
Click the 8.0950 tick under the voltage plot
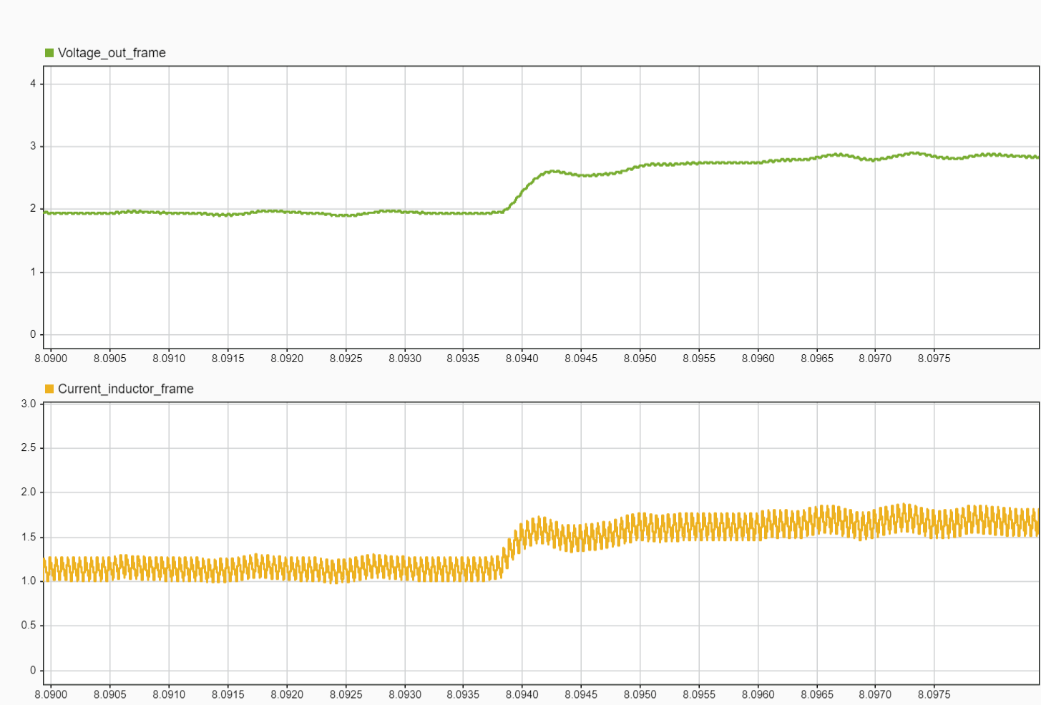click(640, 359)
